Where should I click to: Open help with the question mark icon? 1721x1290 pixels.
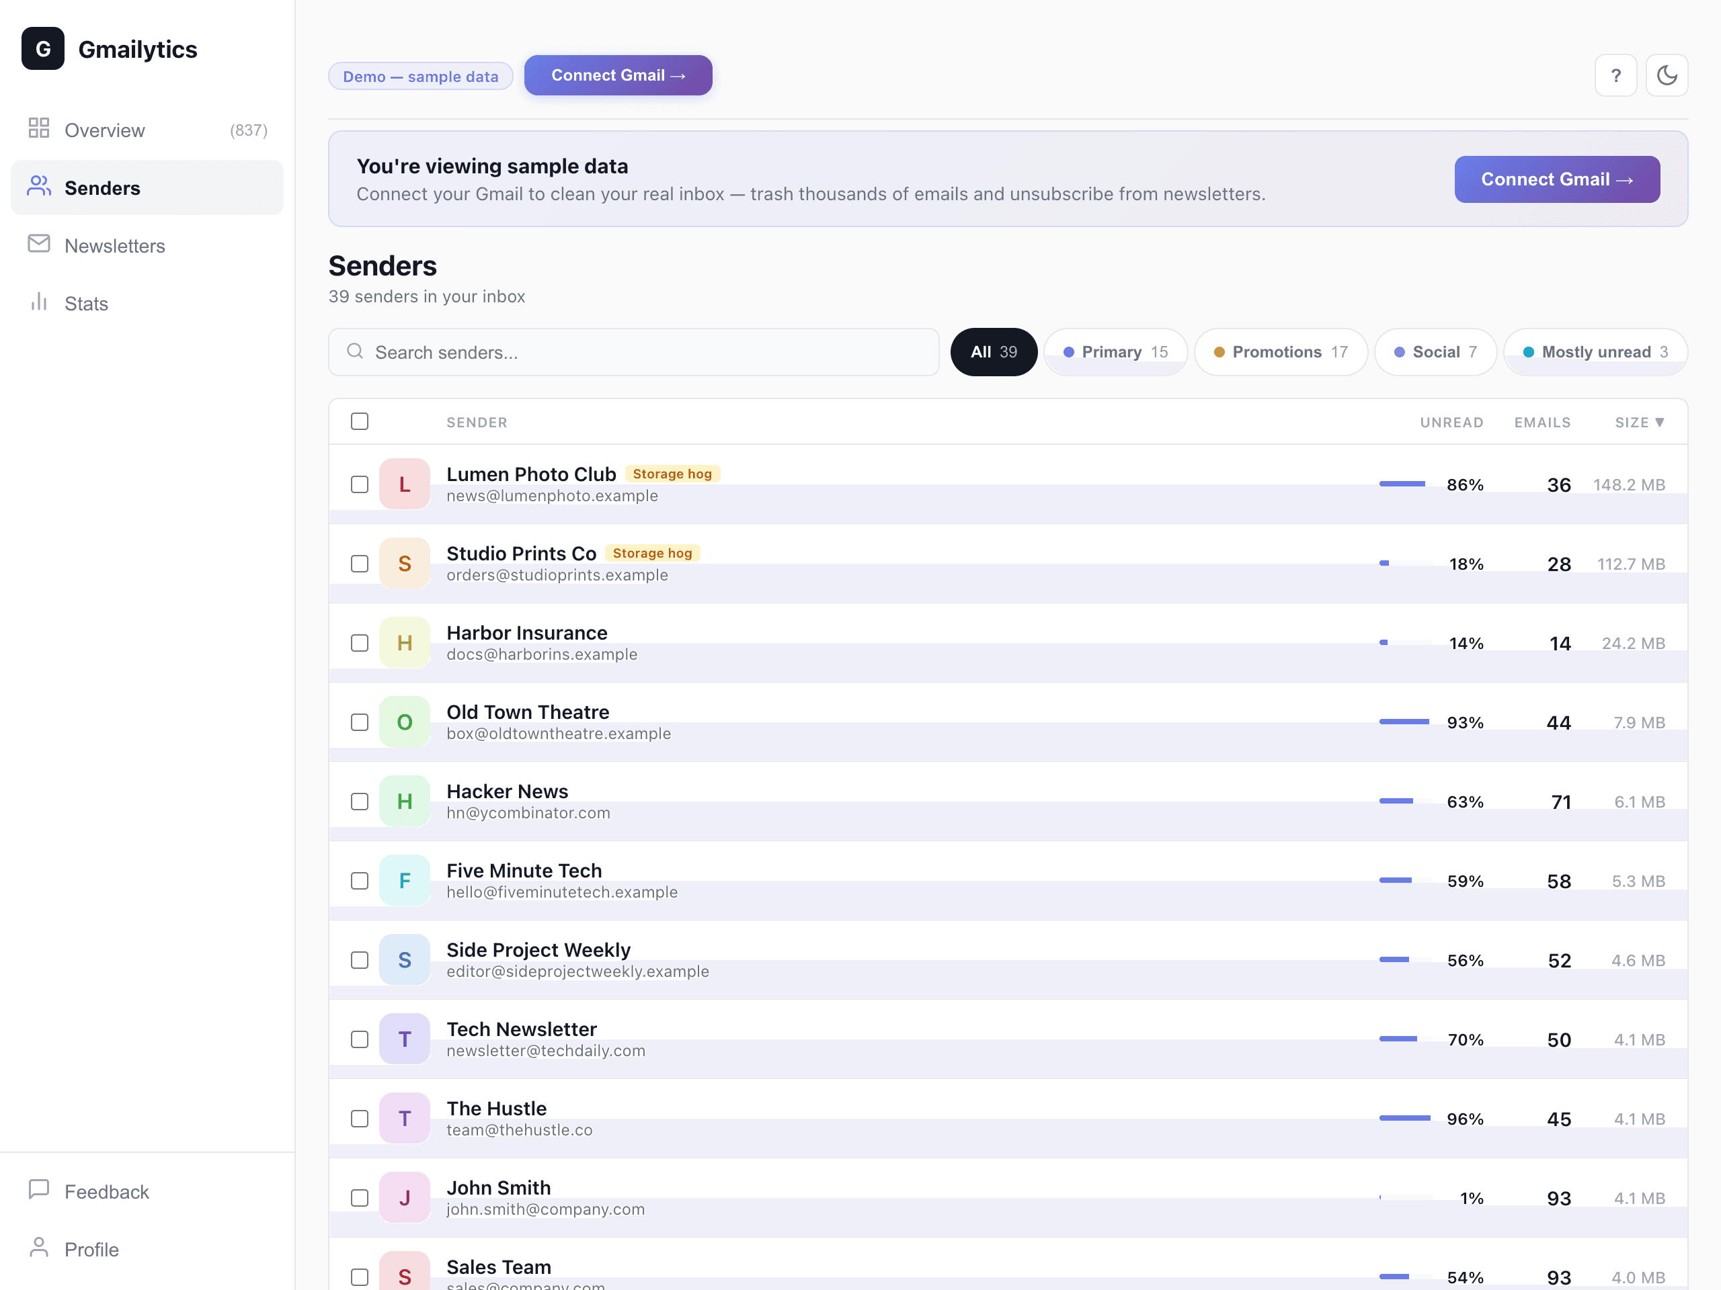pos(1615,75)
